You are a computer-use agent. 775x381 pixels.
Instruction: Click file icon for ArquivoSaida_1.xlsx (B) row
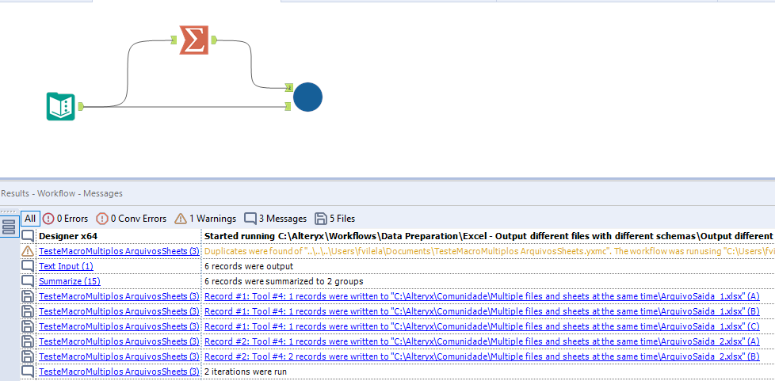coord(29,311)
